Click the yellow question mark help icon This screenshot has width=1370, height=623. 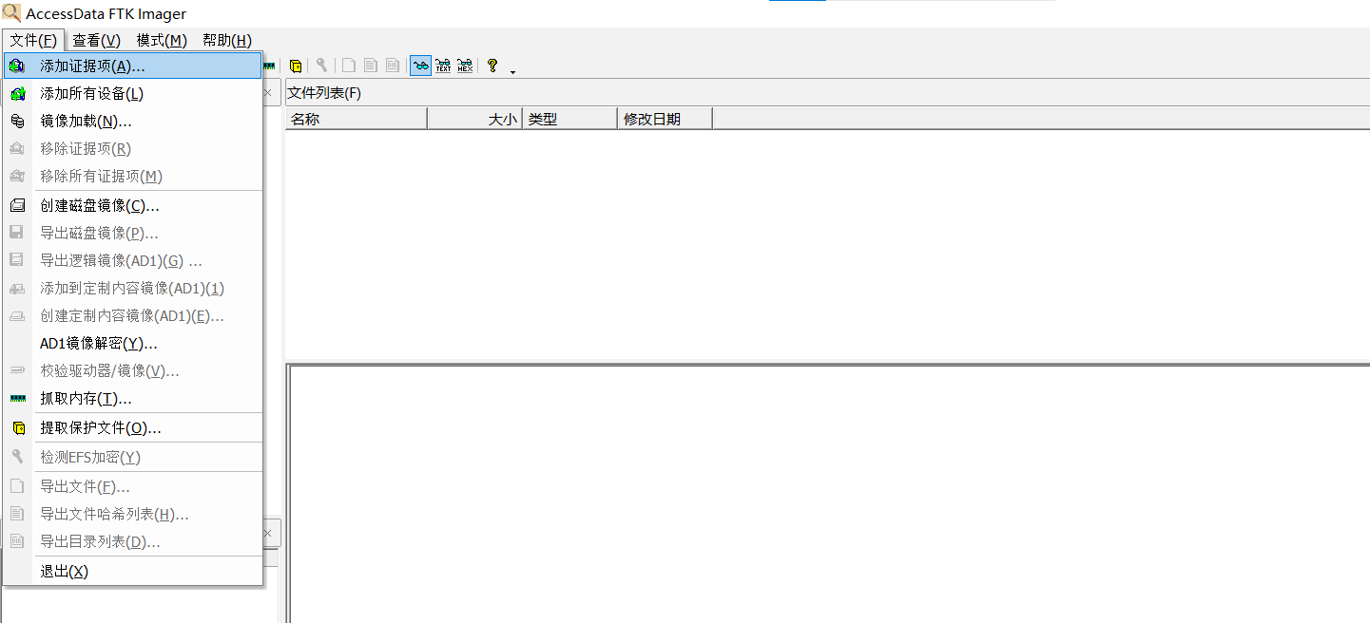coord(492,66)
